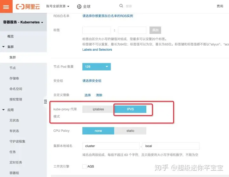Screen dimensions: 229x177
Task: Collapse sidebar with the toggle handle
Action: [x=45, y=102]
